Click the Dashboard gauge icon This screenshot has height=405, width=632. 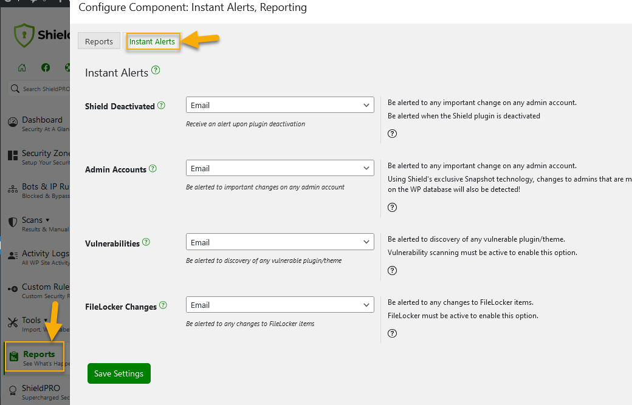(13, 122)
